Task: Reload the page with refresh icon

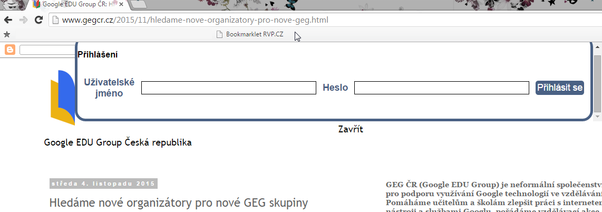Action: coord(38,20)
